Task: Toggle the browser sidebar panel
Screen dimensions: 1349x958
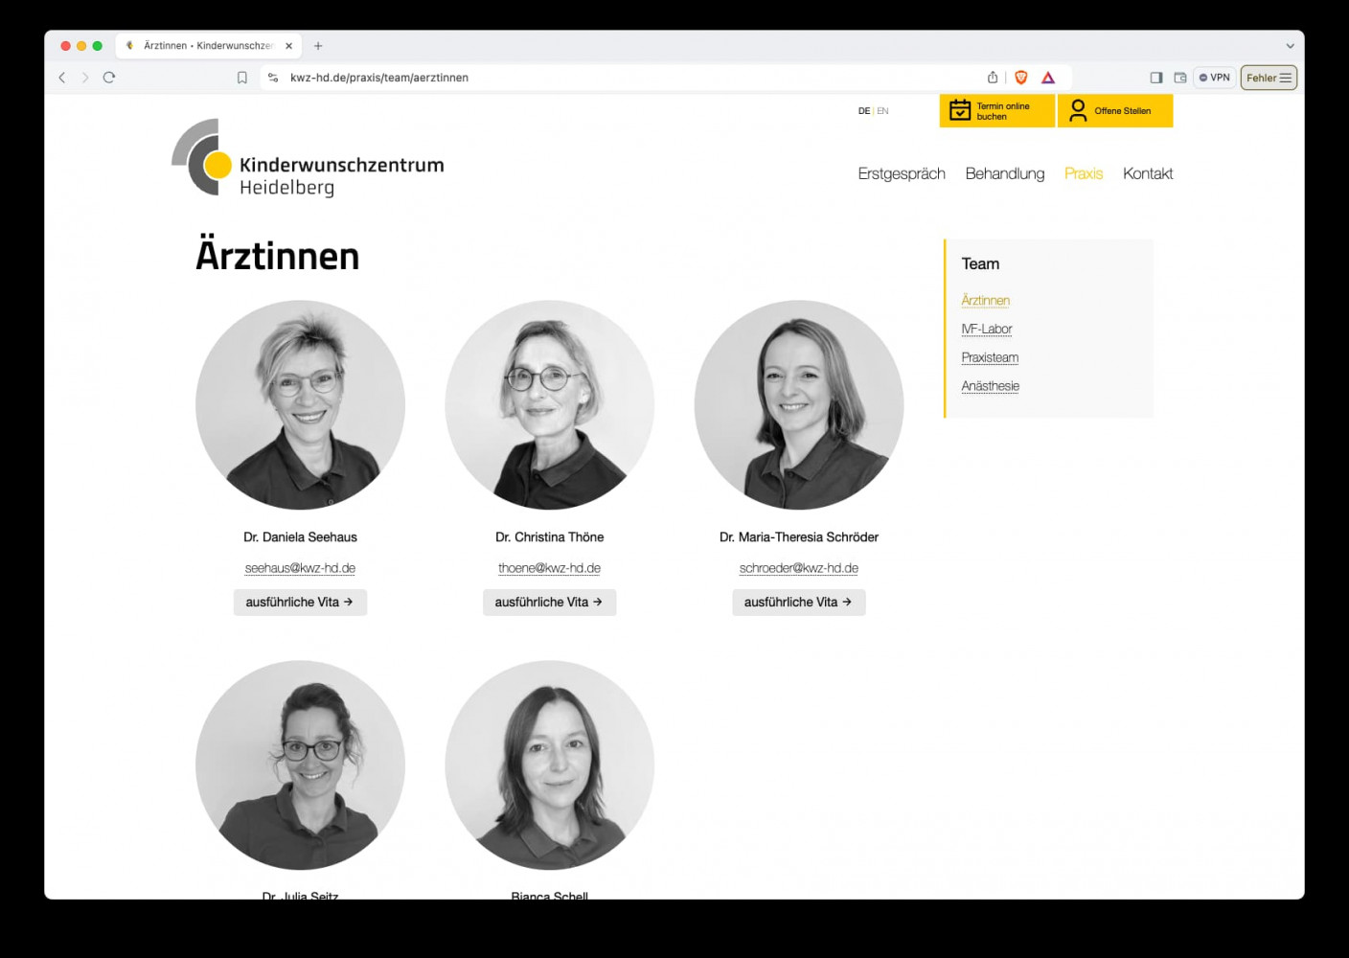Action: click(x=1156, y=78)
